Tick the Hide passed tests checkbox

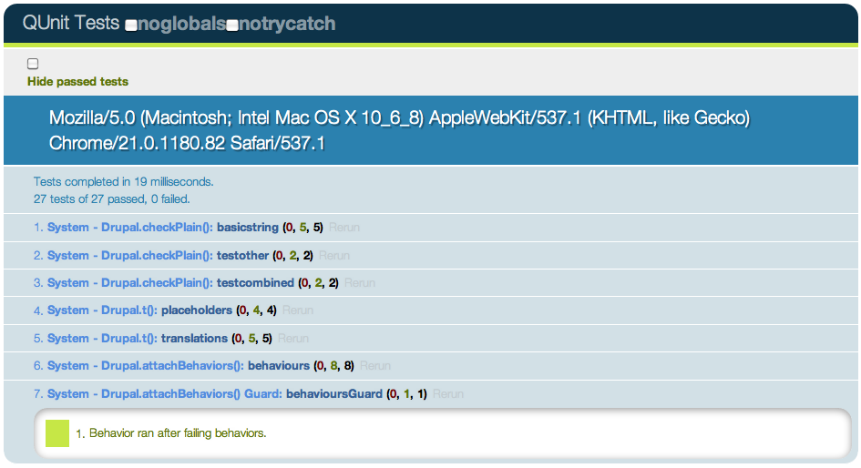point(33,64)
